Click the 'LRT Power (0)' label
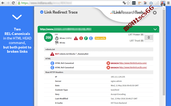 [136, 35]
